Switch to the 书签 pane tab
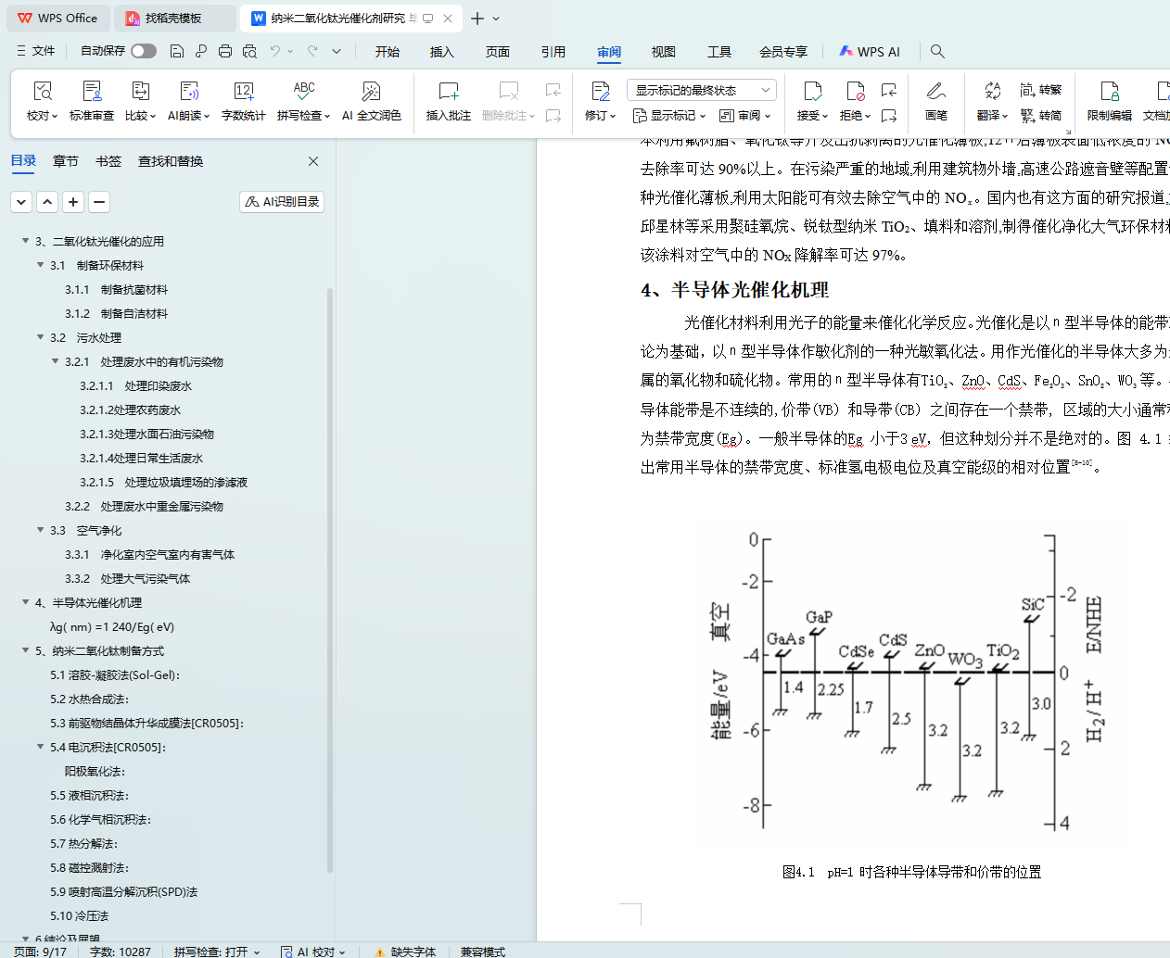This screenshot has width=1170, height=958. (x=108, y=161)
